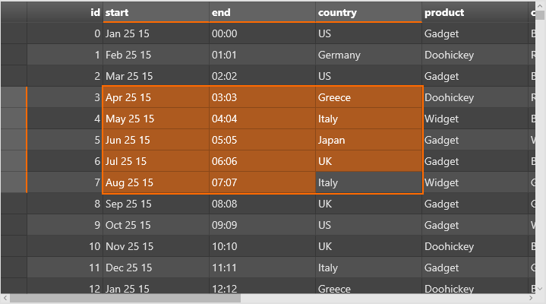Click the row header of row 0
This screenshot has width=546, height=304.
[13, 33]
